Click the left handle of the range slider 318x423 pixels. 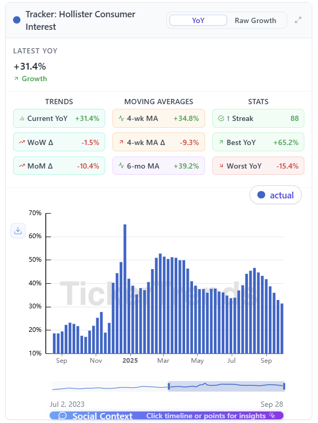pyautogui.click(x=169, y=386)
